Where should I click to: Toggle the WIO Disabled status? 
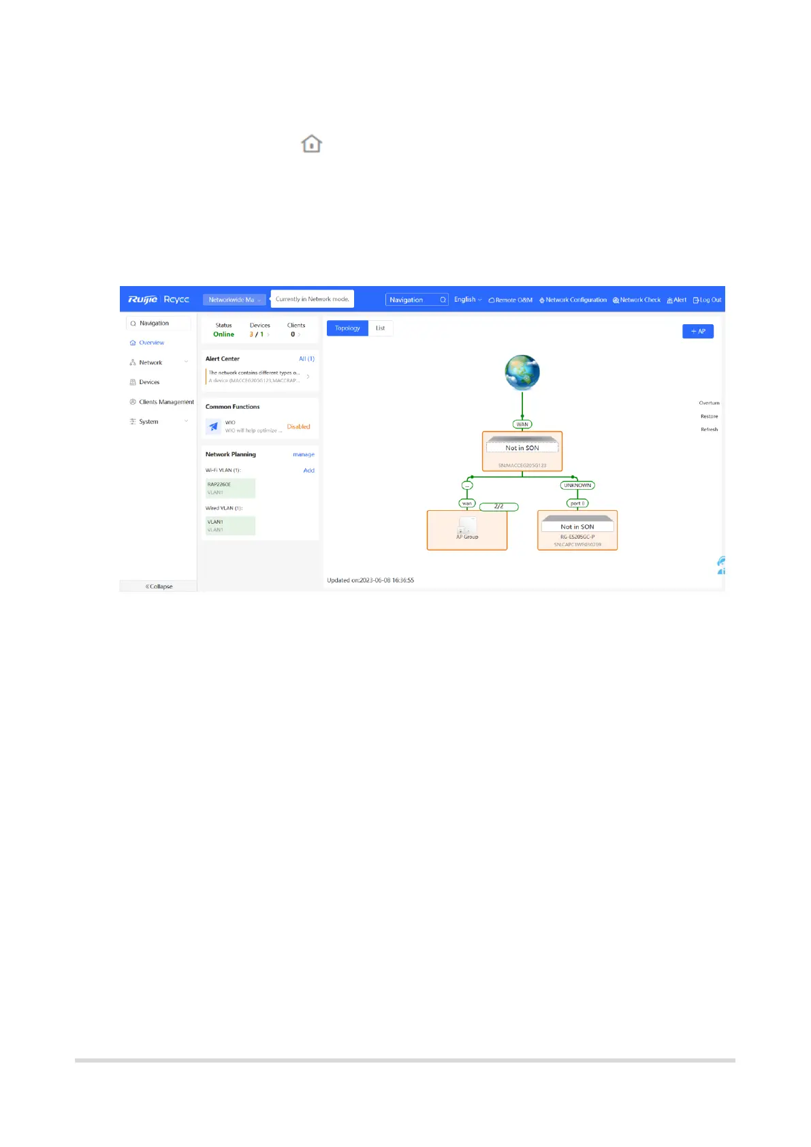[x=298, y=427]
